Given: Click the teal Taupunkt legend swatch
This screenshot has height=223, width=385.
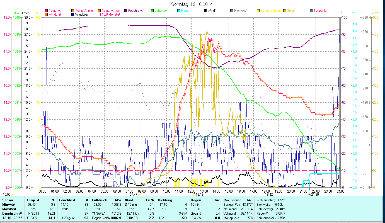Looking at the screenshot, I should click(311, 11).
